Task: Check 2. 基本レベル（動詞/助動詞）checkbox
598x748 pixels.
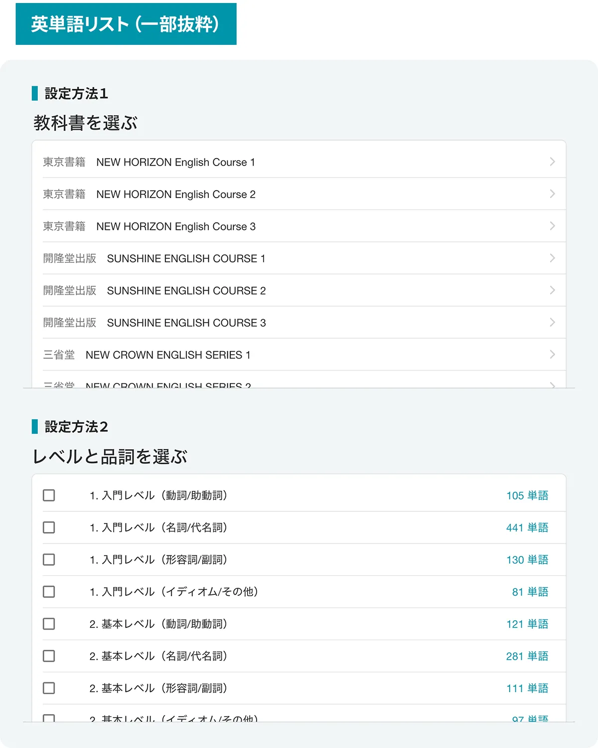Action: [x=49, y=624]
